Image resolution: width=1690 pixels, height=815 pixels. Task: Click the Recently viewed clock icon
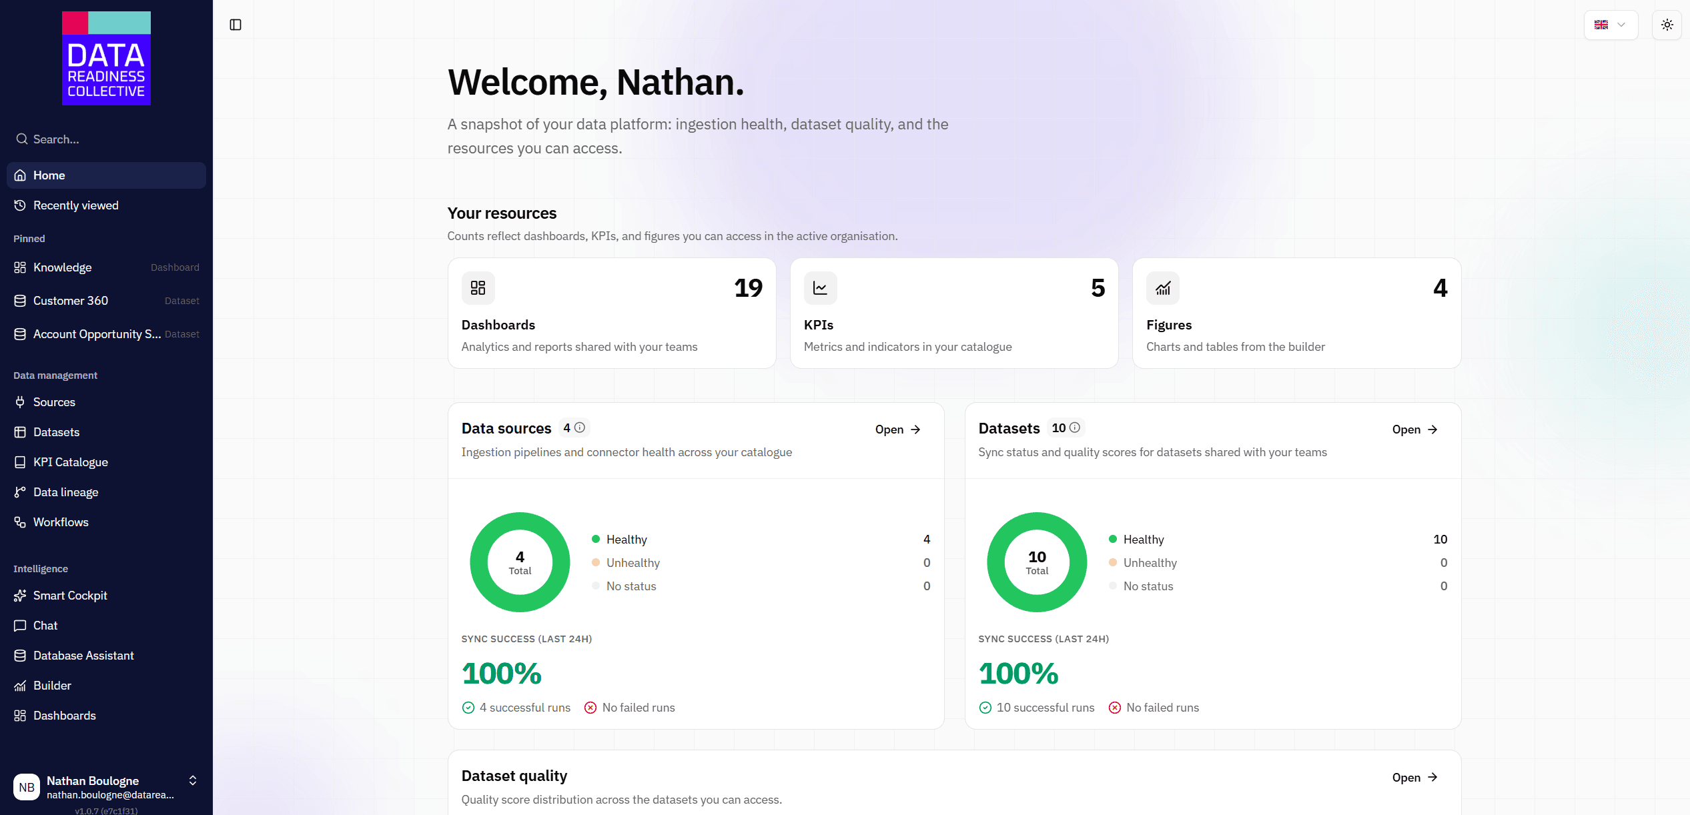(20, 205)
